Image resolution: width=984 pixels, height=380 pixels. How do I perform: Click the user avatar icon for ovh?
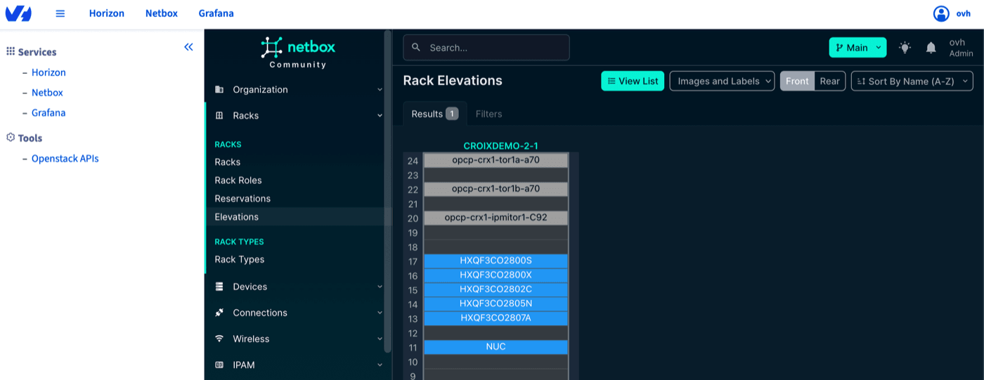point(941,13)
